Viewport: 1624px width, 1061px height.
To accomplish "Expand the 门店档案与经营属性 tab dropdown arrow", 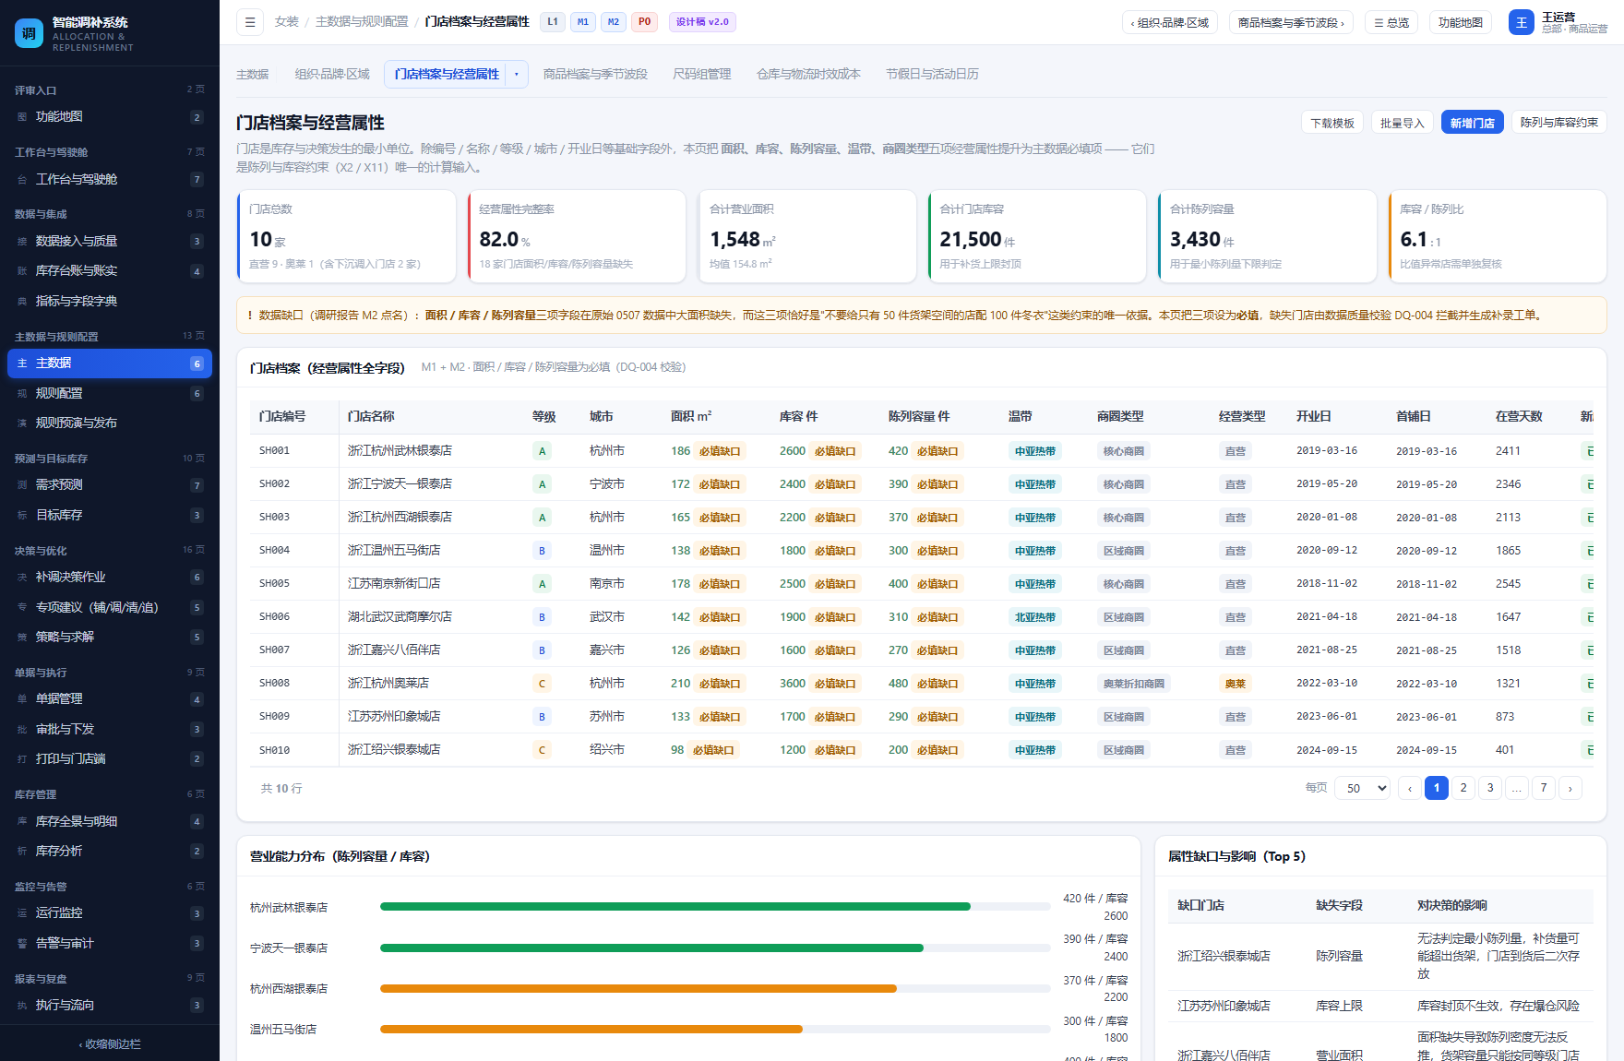I will point(517,75).
